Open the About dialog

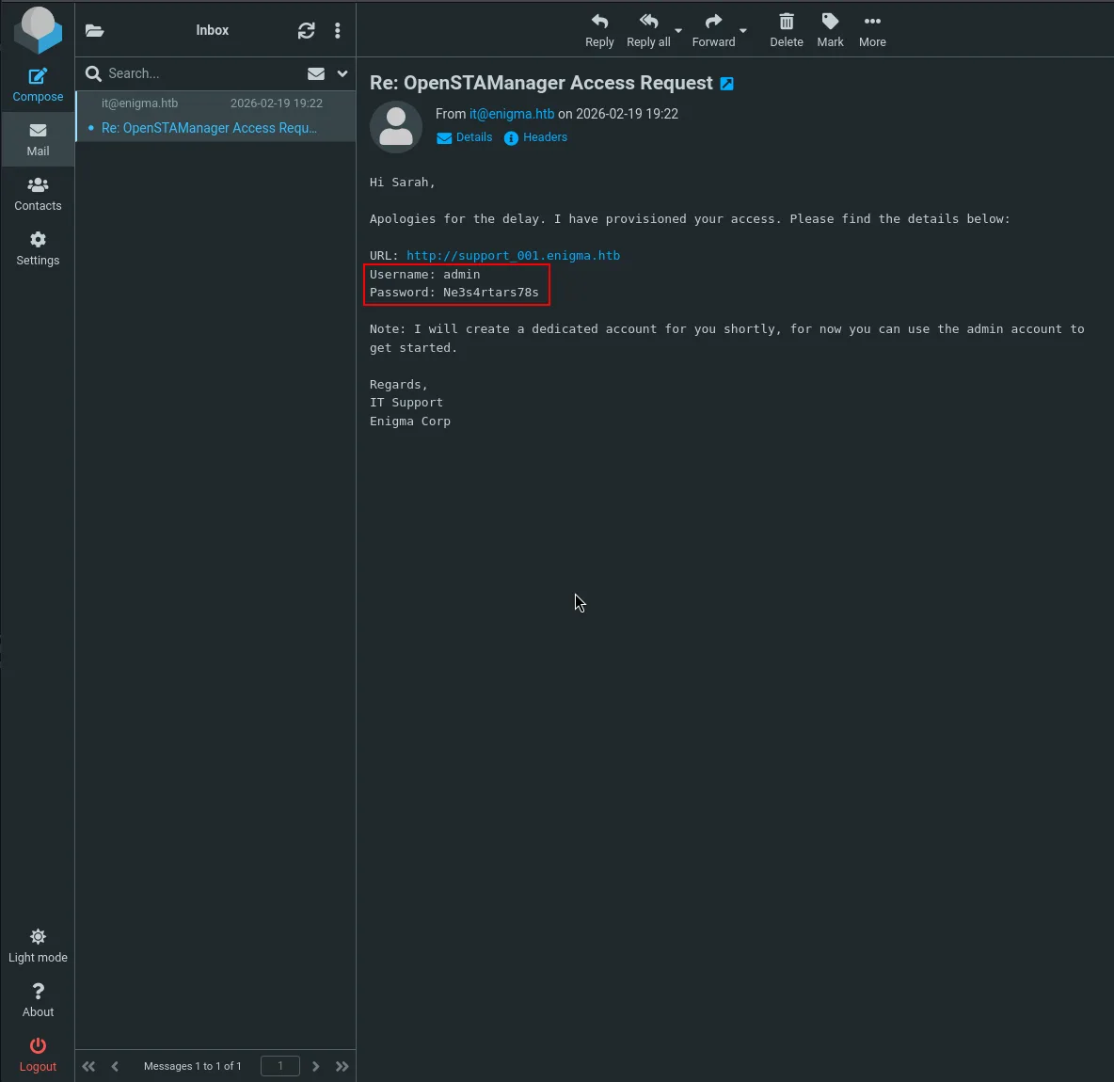tap(38, 1001)
